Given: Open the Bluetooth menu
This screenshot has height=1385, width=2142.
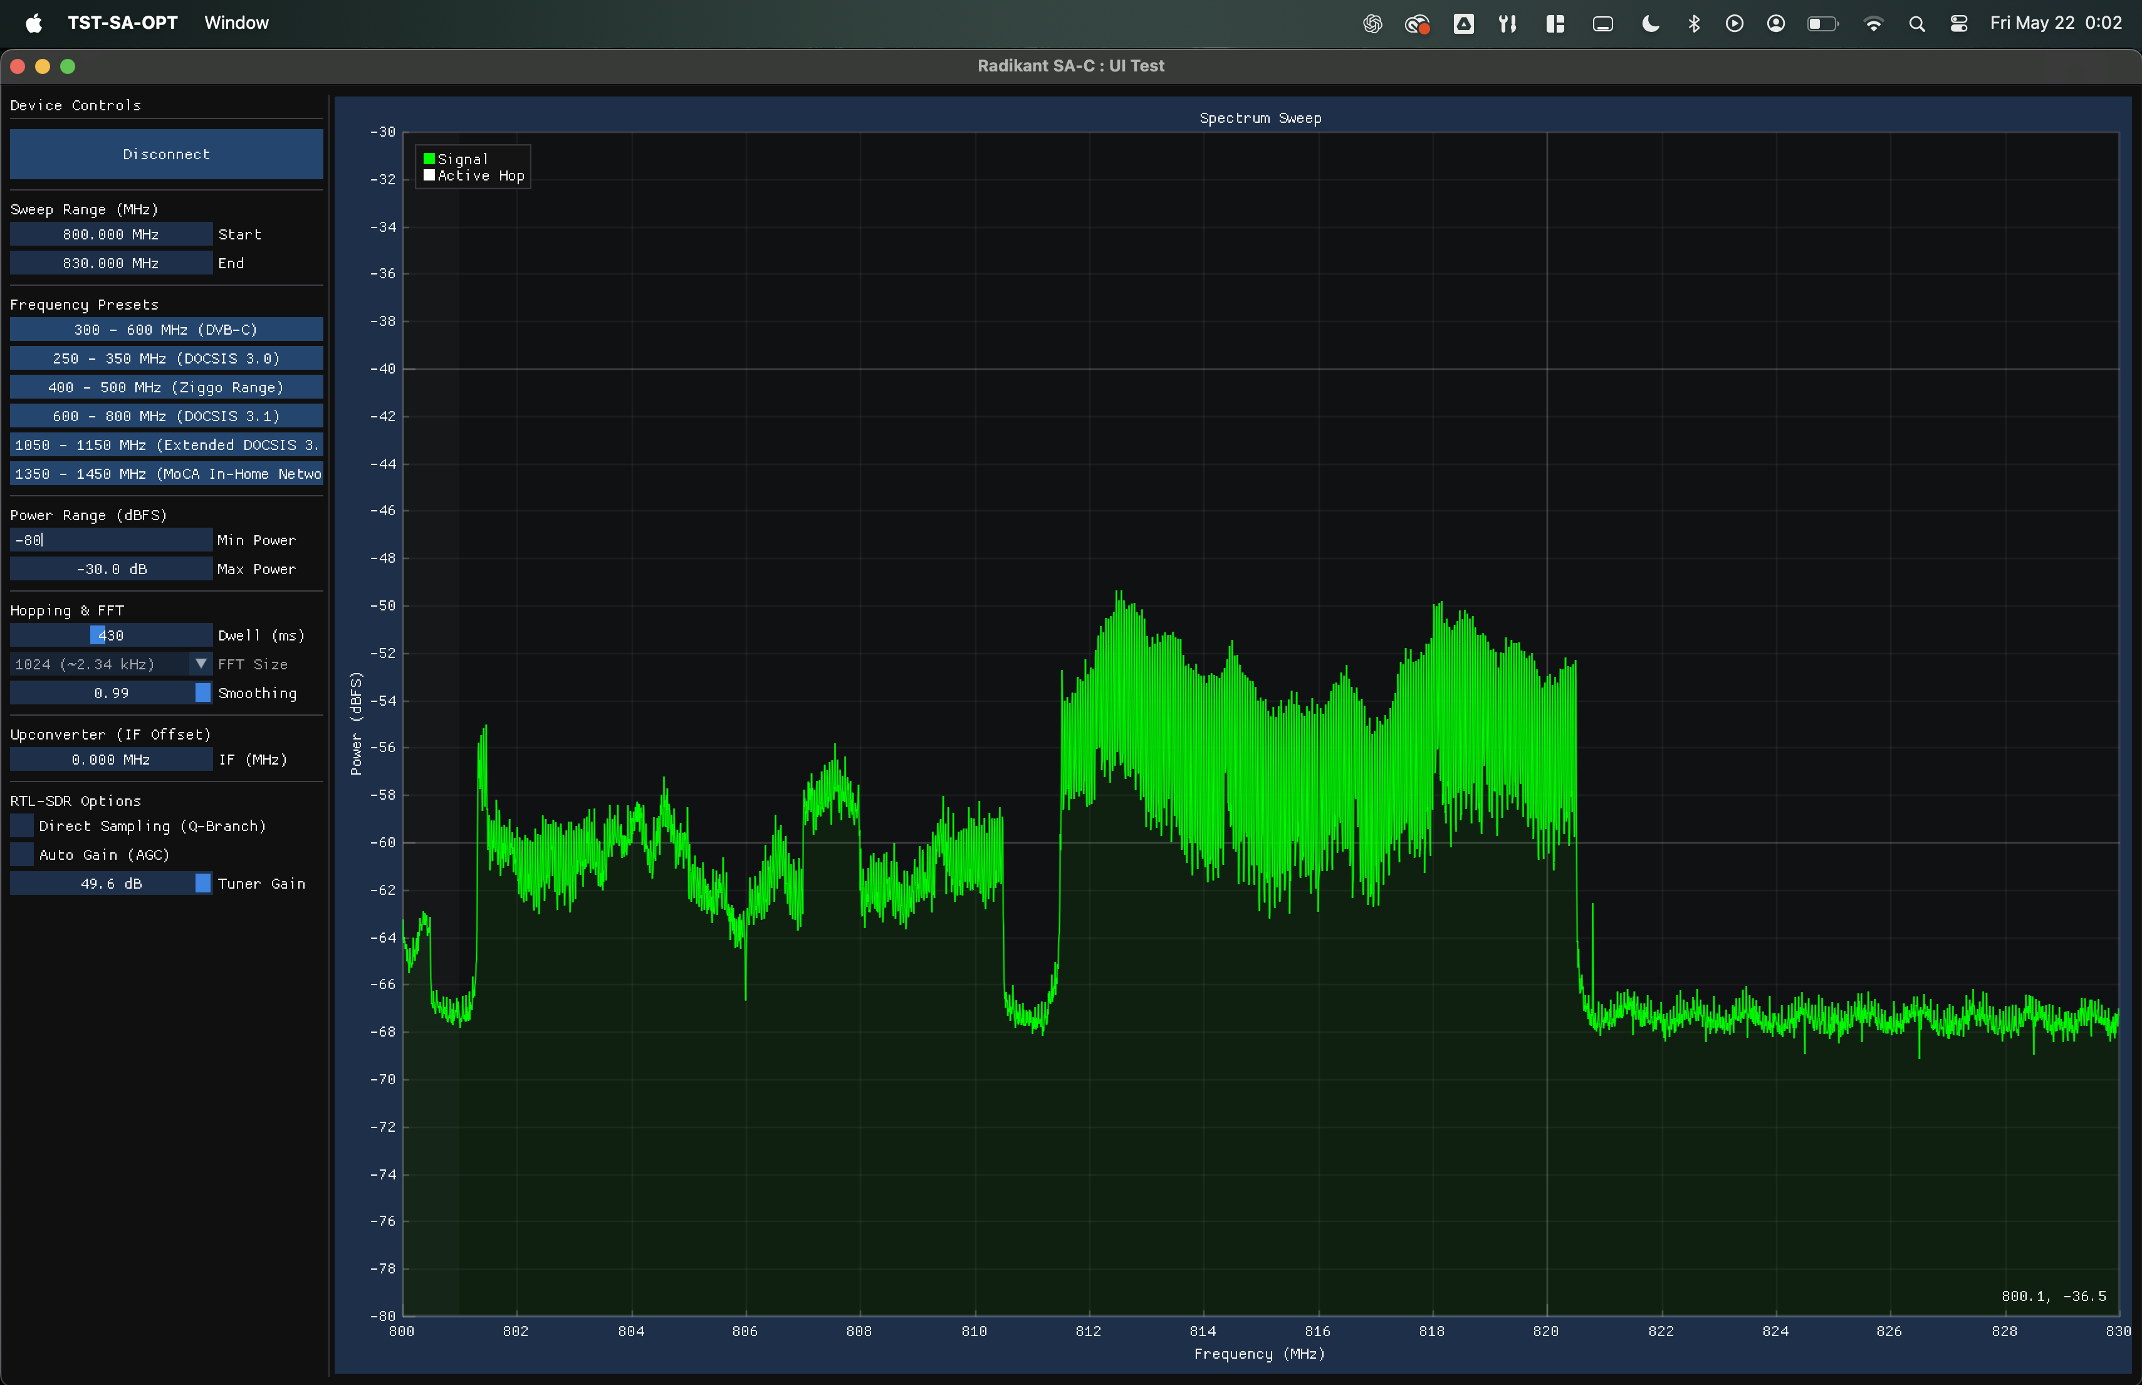Looking at the screenshot, I should tap(1694, 23).
